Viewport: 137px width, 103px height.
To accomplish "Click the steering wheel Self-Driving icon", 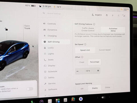I will pyautogui.click(x=45, y=42).
